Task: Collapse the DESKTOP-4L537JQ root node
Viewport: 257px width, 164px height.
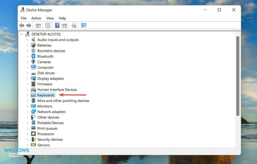Action: point(22,34)
